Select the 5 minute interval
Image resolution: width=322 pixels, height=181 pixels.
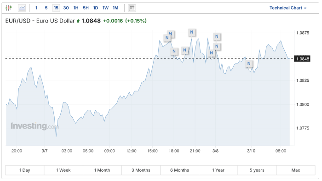tap(46, 8)
